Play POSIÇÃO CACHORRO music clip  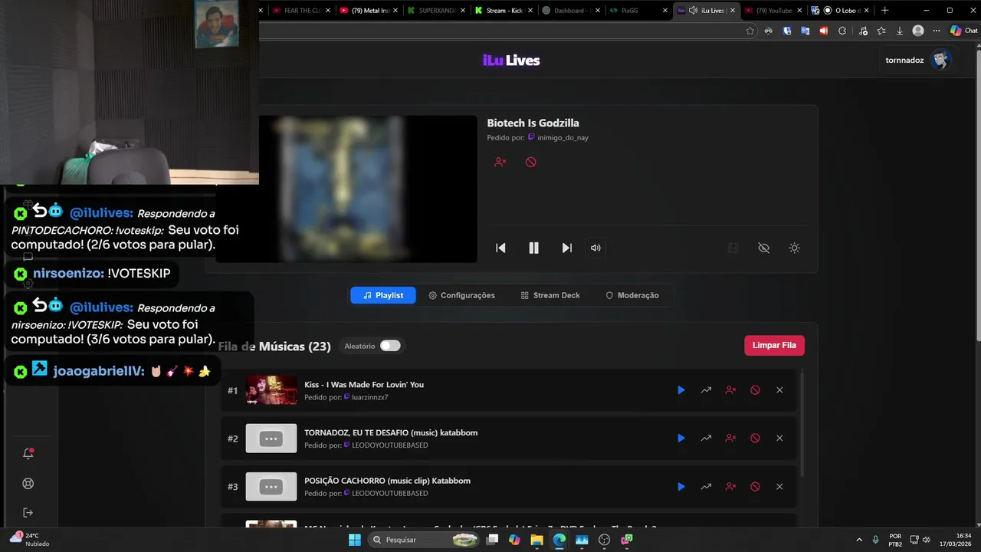[681, 487]
